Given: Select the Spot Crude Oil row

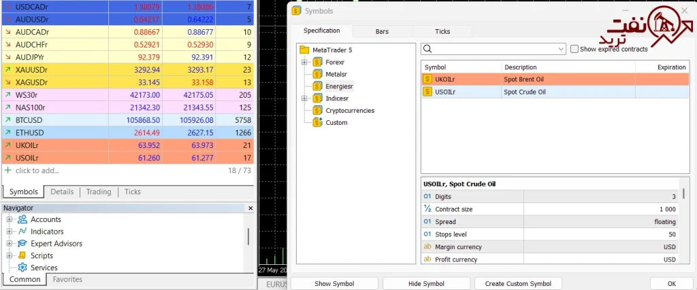Looking at the screenshot, I should coord(555,92).
